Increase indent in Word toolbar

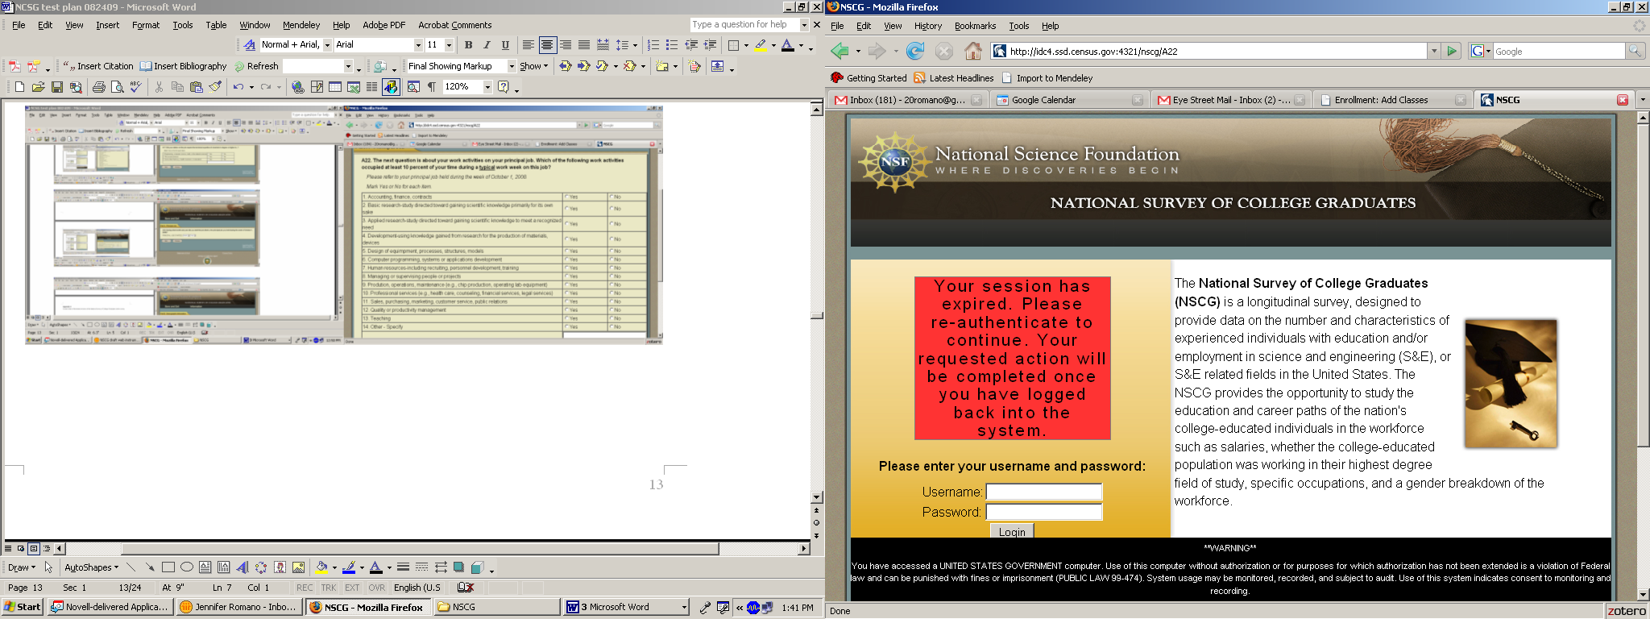click(x=710, y=45)
